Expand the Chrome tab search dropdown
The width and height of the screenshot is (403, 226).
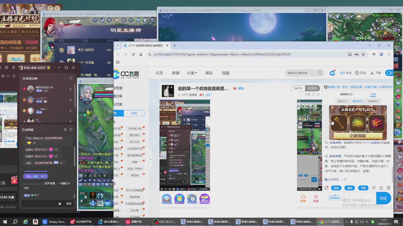[118, 46]
